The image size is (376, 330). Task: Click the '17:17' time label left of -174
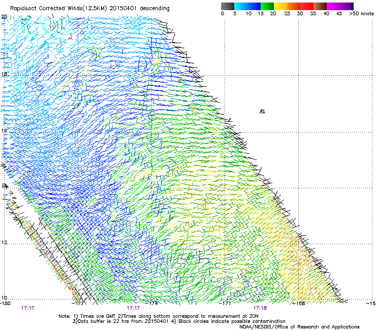coord(133,308)
